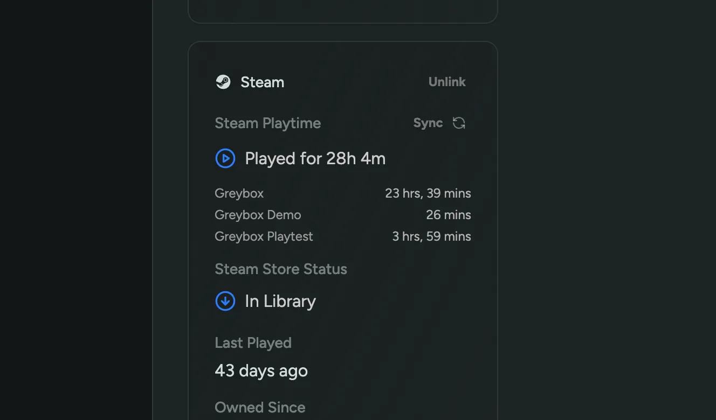Click the first Greybox game row name
This screenshot has width=716, height=420.
point(239,193)
